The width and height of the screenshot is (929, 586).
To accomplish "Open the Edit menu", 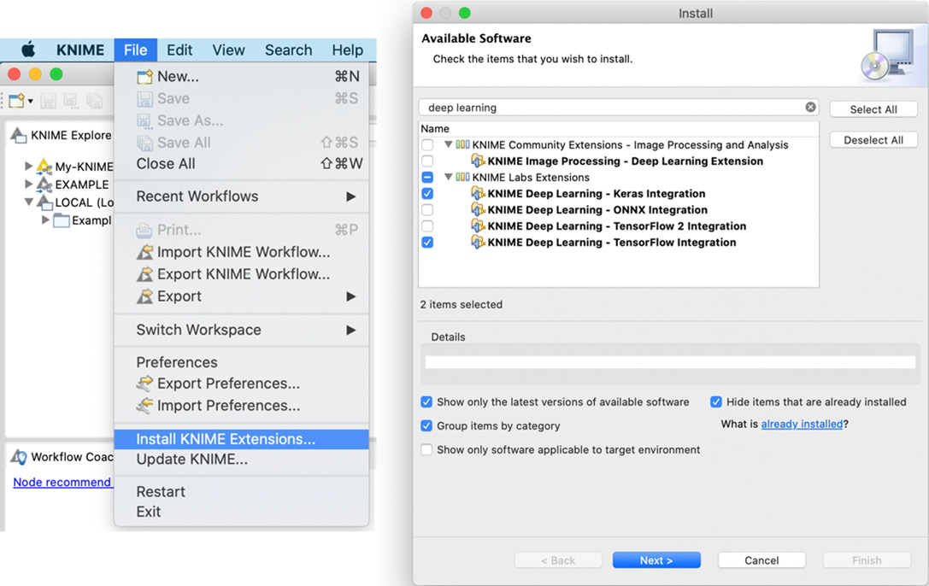I will [179, 50].
